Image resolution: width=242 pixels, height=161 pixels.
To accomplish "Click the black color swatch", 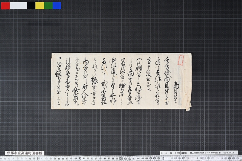I will coord(31,5).
